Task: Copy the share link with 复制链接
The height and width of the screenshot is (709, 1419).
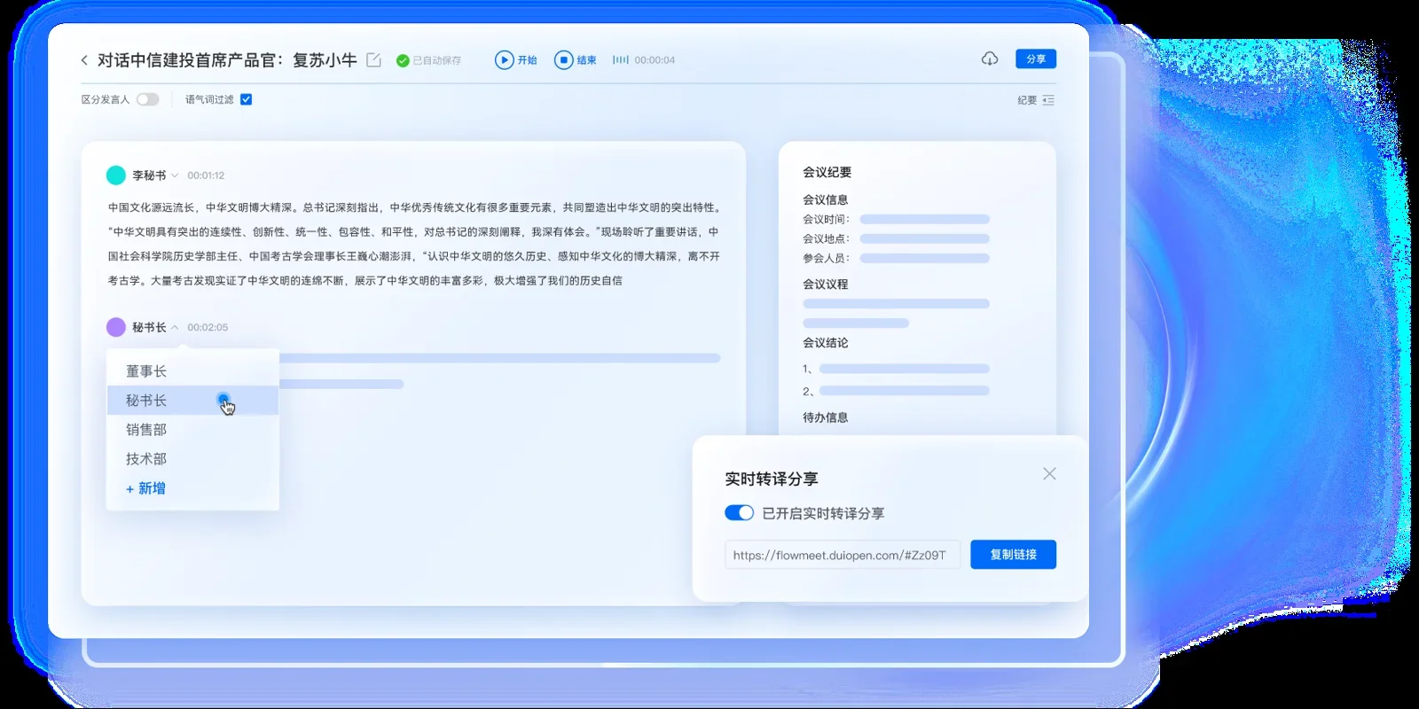Action: tap(1013, 555)
